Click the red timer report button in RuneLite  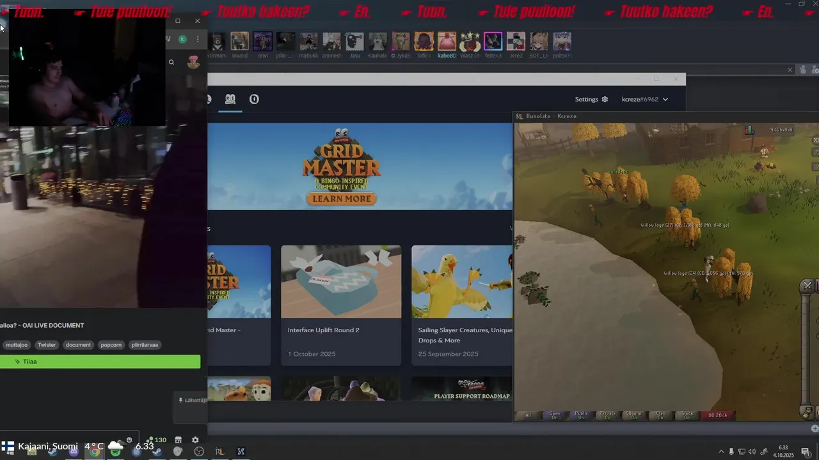tap(717, 415)
